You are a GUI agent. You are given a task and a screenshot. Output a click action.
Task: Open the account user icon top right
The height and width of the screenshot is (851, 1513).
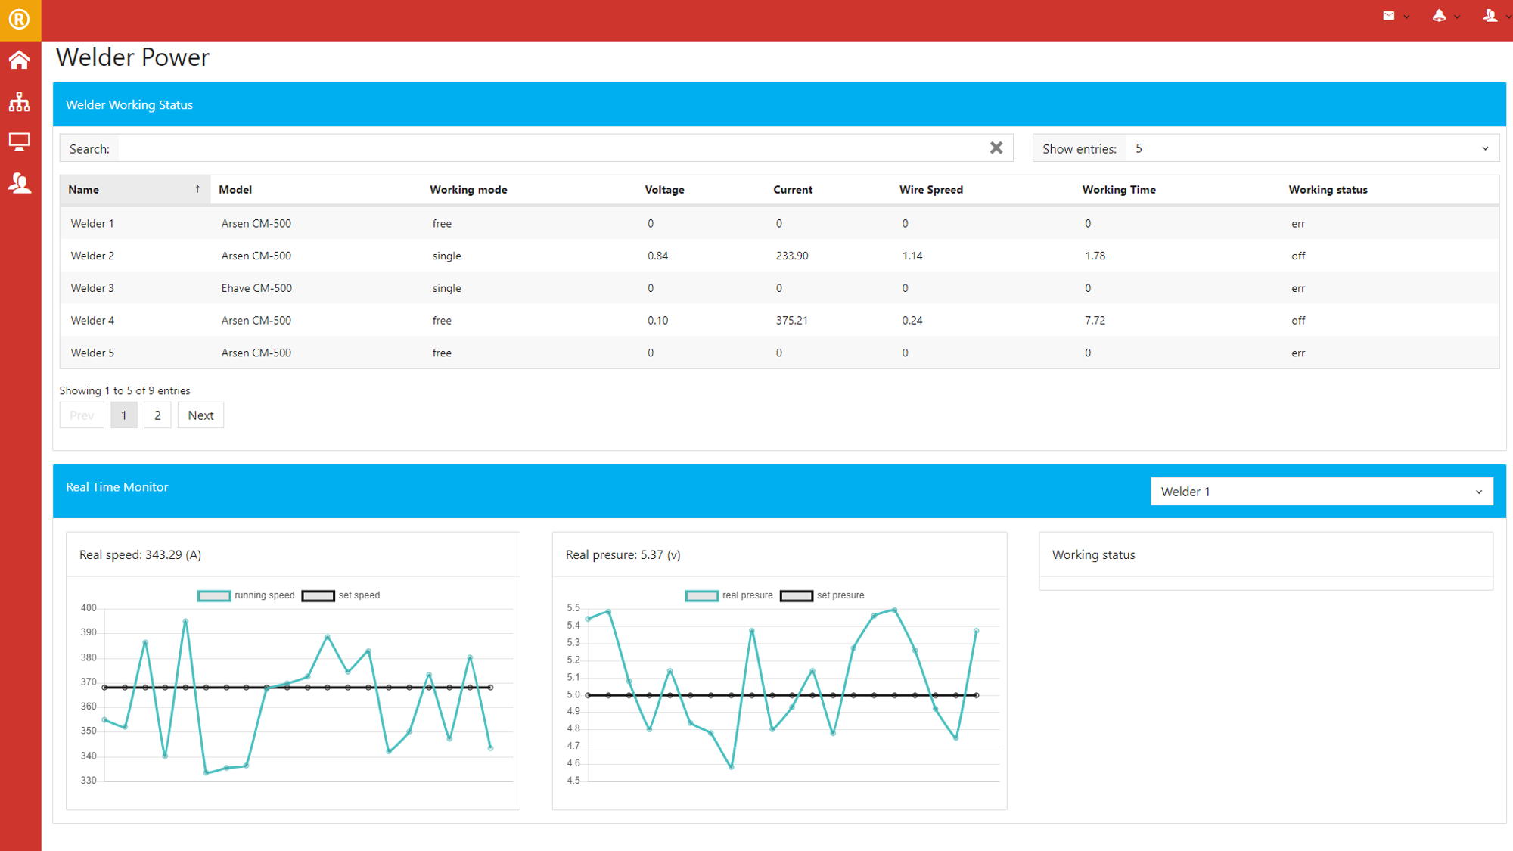click(1490, 16)
